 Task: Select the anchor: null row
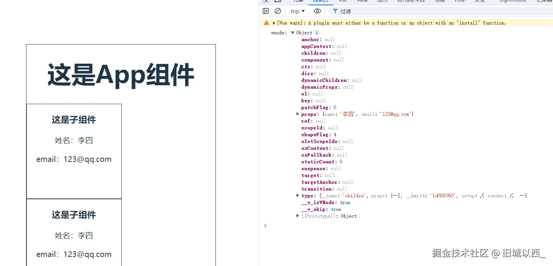click(x=318, y=40)
